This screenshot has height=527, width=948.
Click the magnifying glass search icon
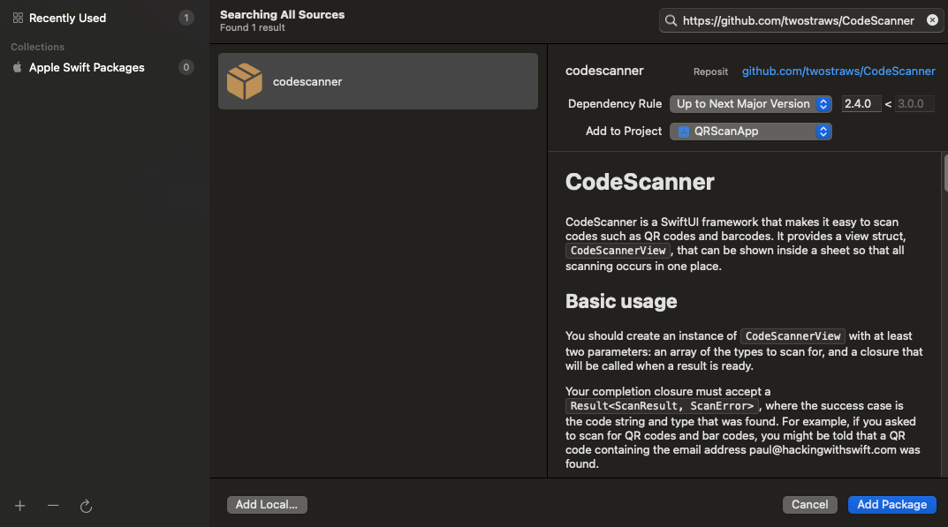[671, 20]
